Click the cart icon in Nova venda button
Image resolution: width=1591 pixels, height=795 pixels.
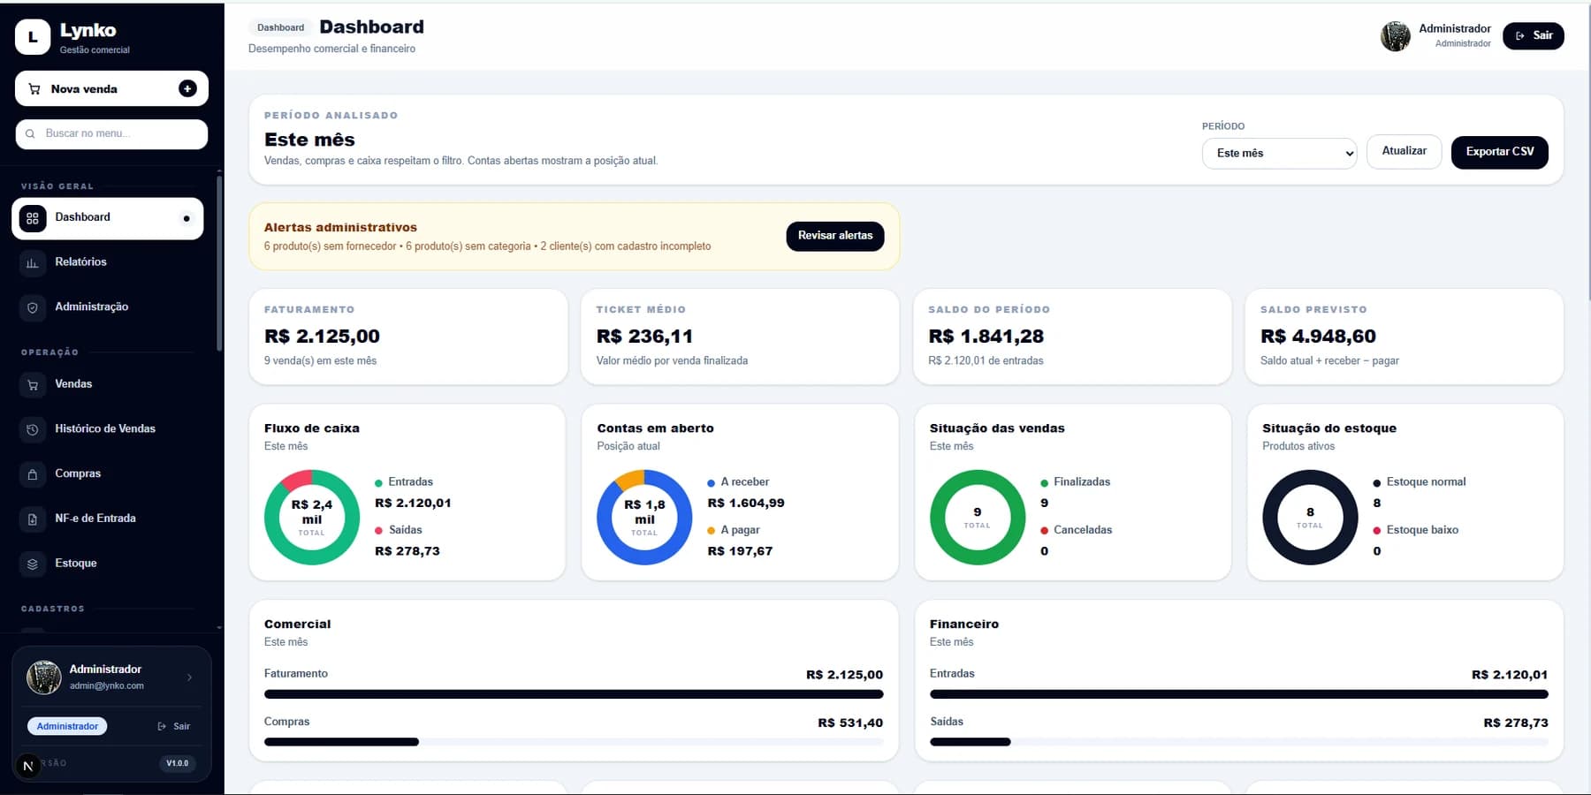pos(34,88)
